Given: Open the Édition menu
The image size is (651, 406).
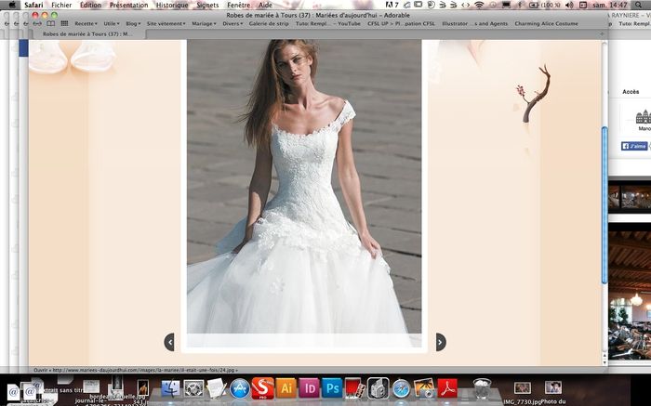Looking at the screenshot, I should (x=90, y=5).
